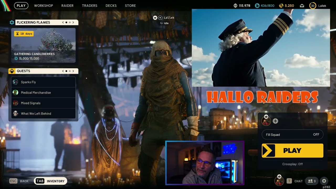The image size is (336, 189).
Task: Start matchmaking with the yellow Play button
Action: [x=292, y=150]
